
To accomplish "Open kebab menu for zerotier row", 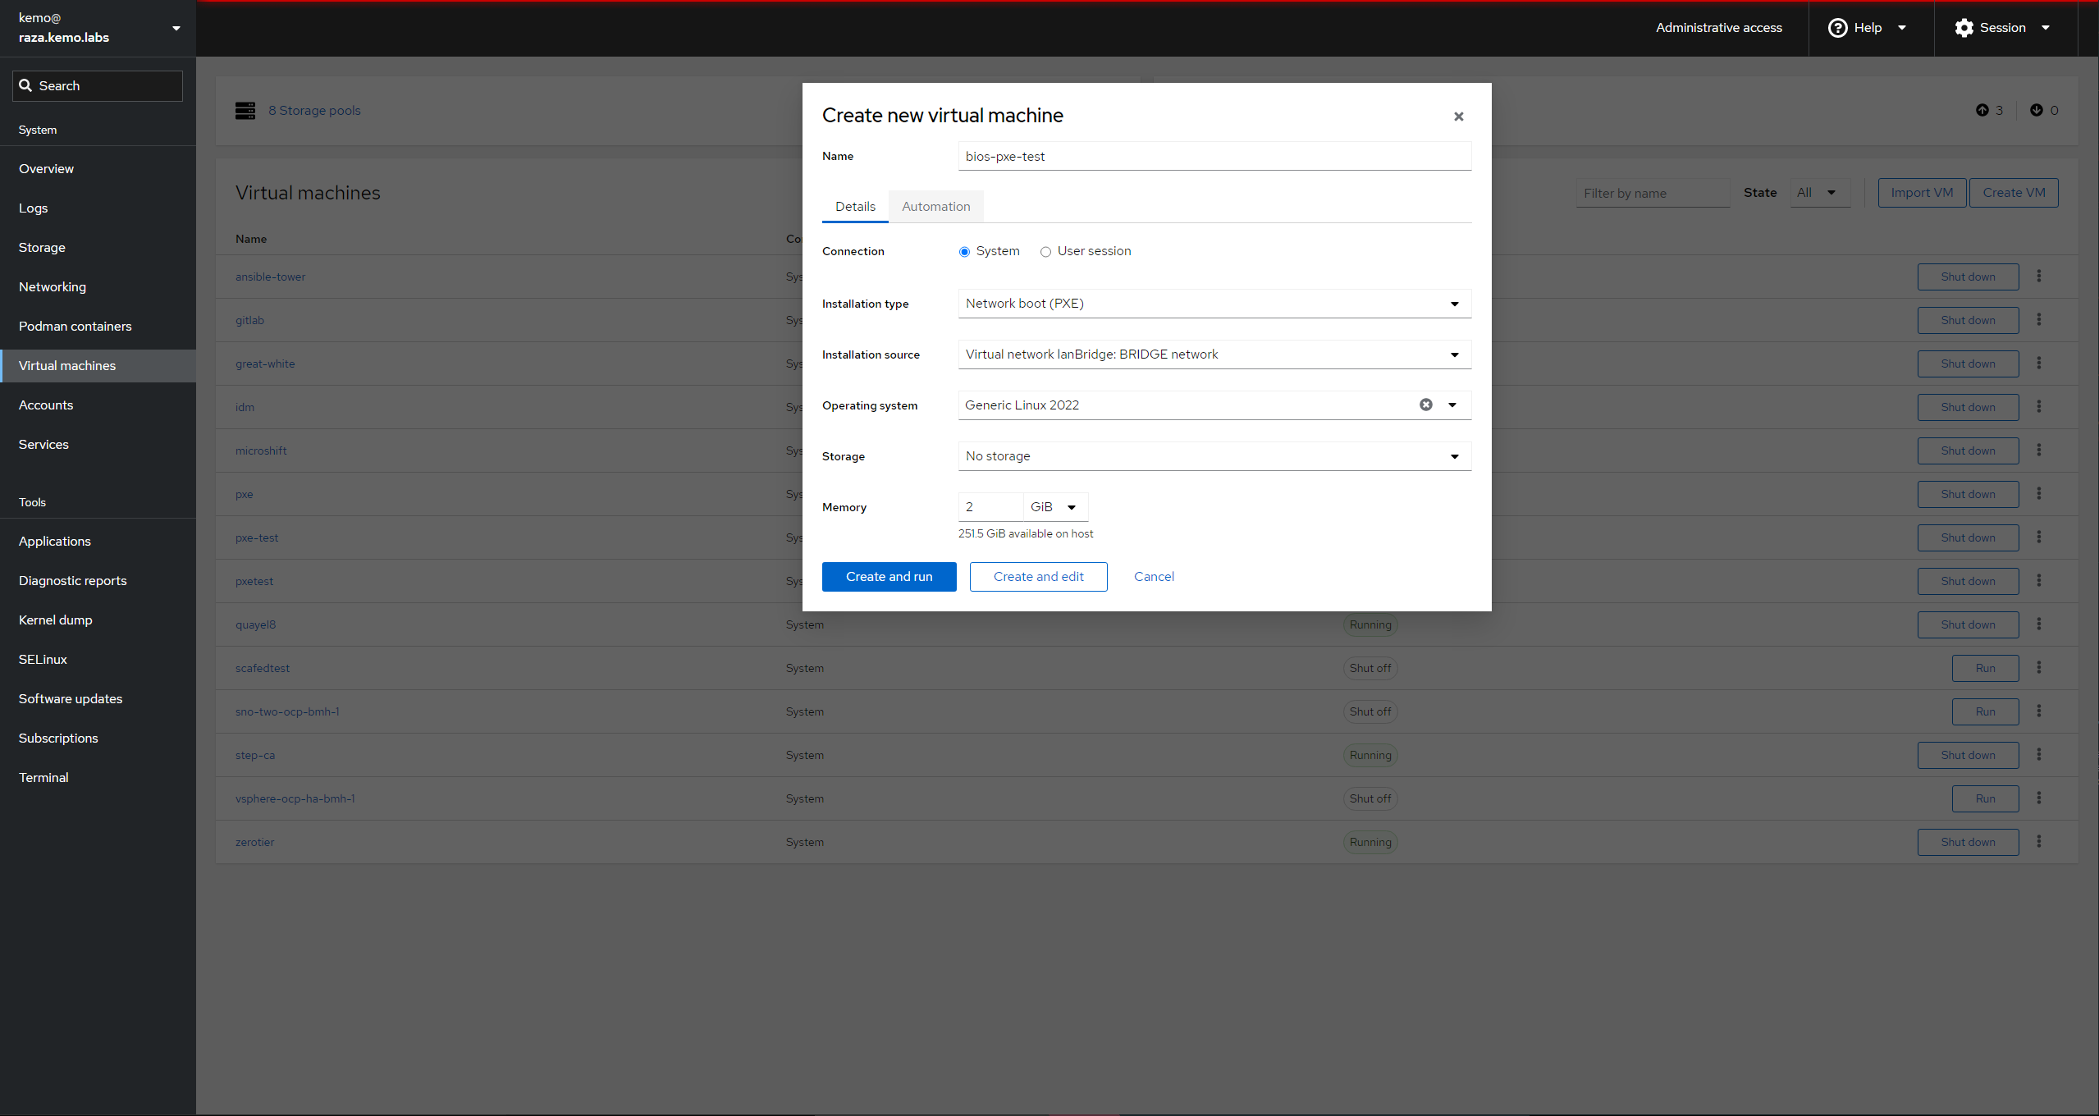I will pos(2039,842).
